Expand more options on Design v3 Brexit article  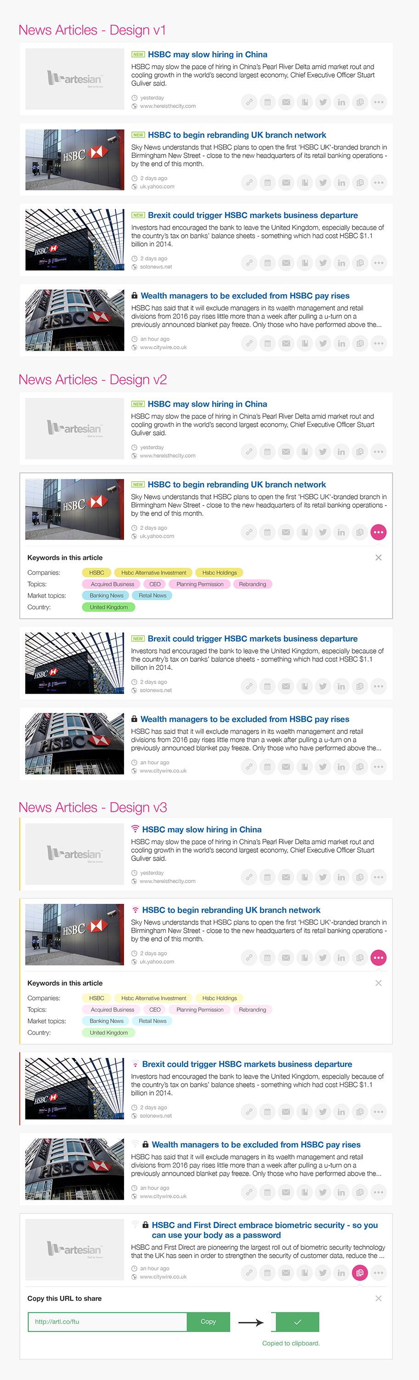(x=378, y=1112)
